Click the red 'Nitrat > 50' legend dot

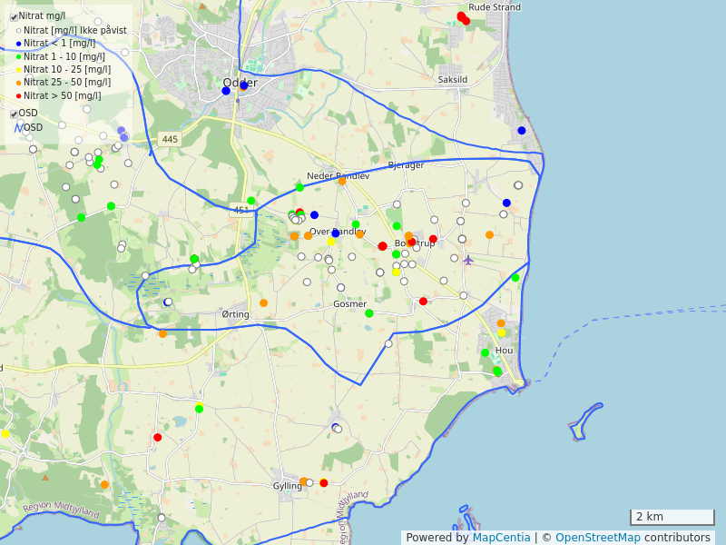coord(18,95)
